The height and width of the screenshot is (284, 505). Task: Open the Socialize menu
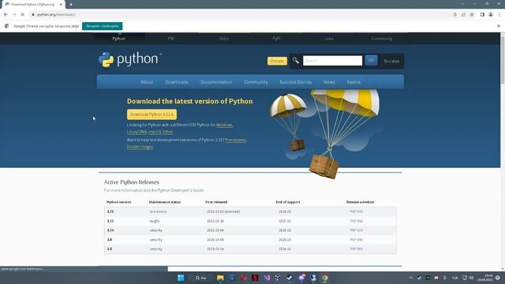click(391, 62)
